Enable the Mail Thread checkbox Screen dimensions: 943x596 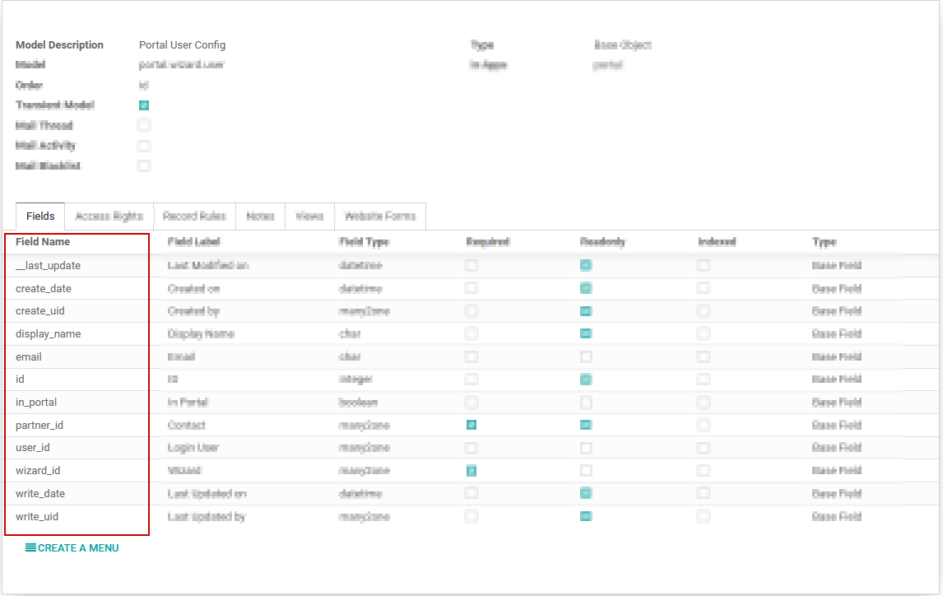[x=144, y=126]
